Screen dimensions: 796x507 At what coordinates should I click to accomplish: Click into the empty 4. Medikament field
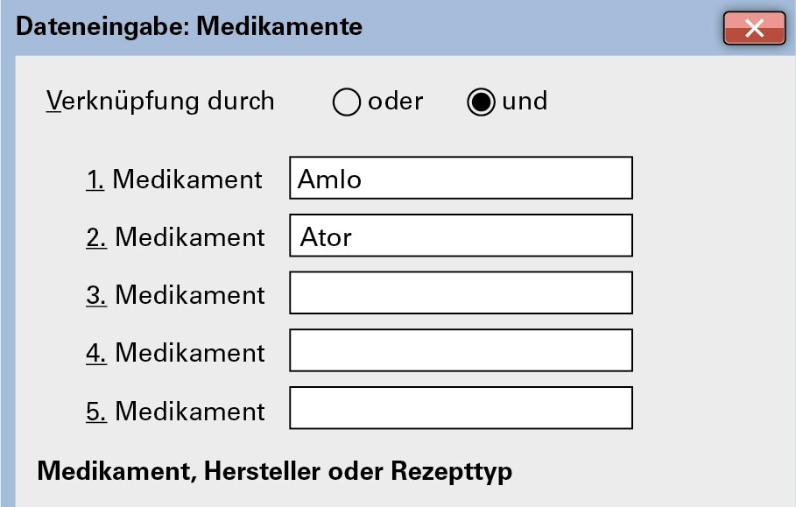461,351
